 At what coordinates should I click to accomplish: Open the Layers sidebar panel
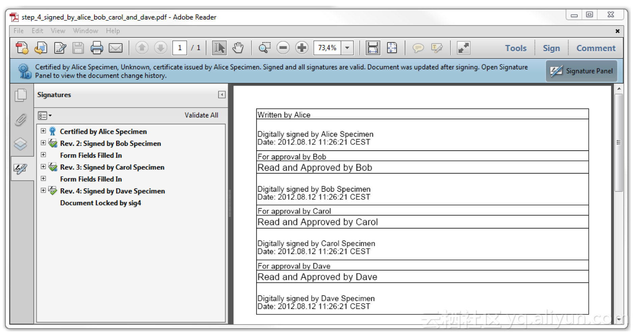(21, 144)
